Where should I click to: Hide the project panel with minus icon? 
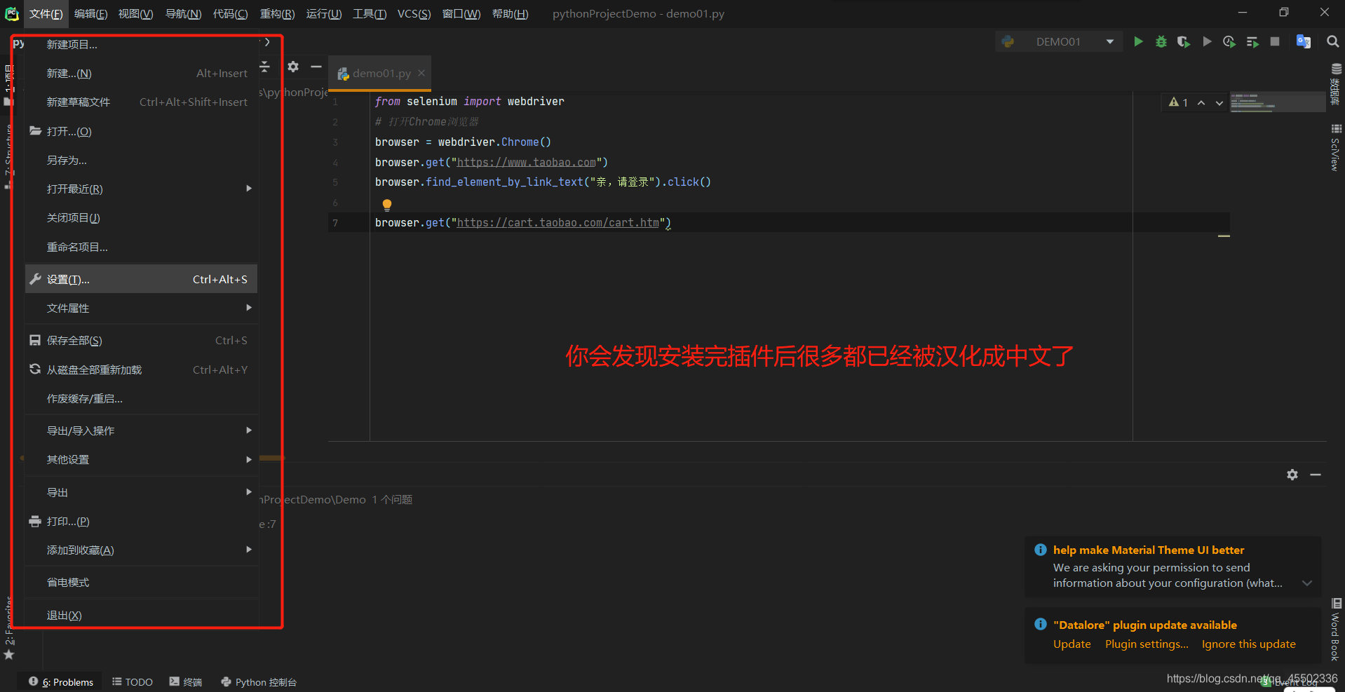click(316, 67)
